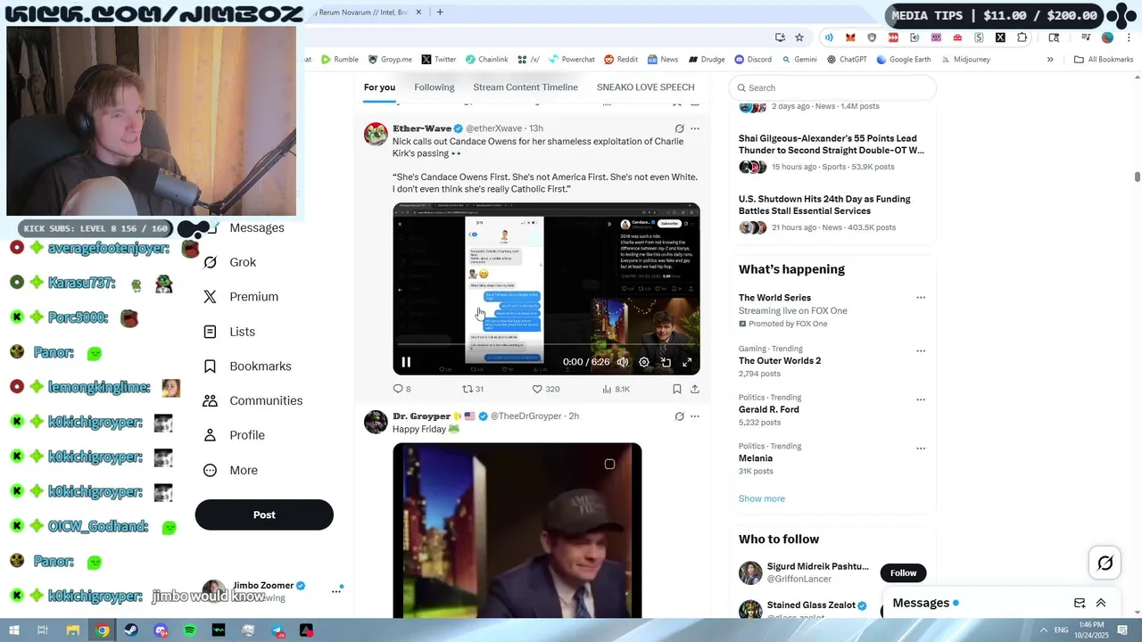This screenshot has width=1142, height=642.
Task: Open the Reddit bookmark
Action: point(621,60)
